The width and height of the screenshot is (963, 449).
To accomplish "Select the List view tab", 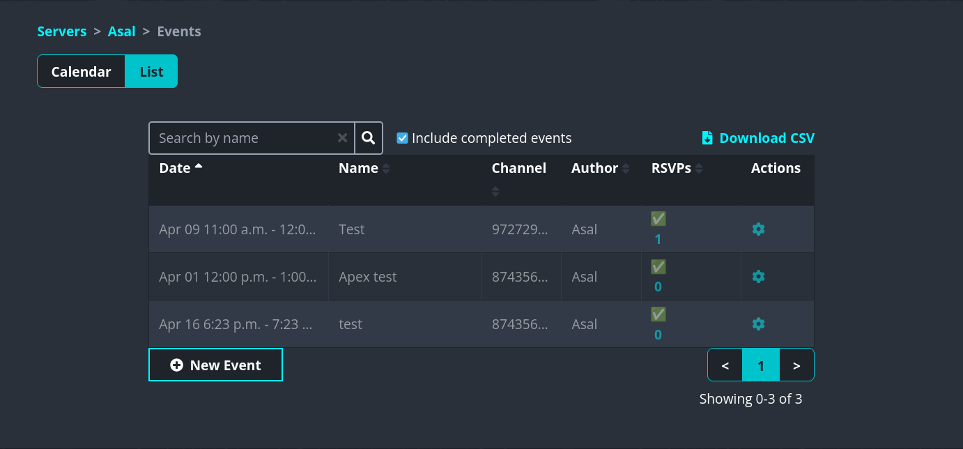I will tap(151, 71).
